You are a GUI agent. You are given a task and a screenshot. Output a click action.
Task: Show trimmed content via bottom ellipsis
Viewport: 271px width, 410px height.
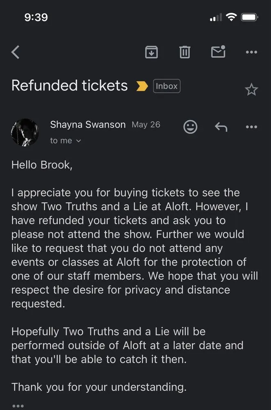pos(18,405)
